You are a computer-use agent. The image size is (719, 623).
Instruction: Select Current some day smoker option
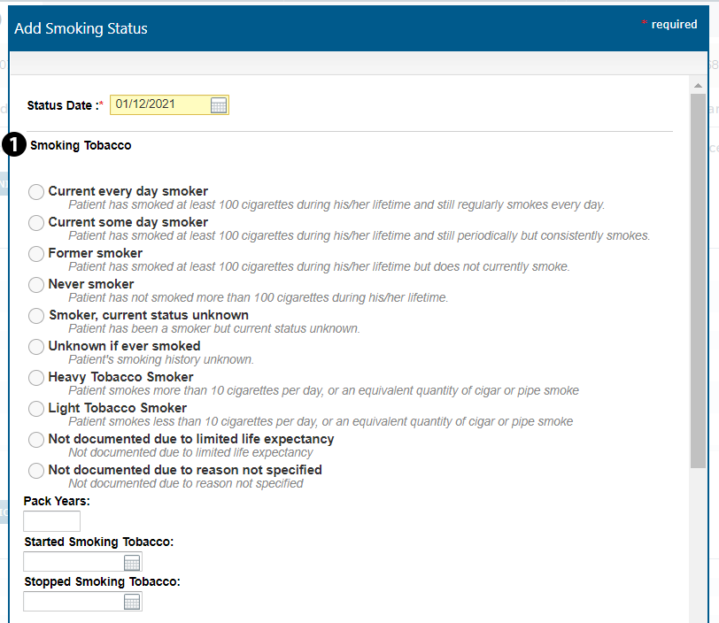click(36, 223)
